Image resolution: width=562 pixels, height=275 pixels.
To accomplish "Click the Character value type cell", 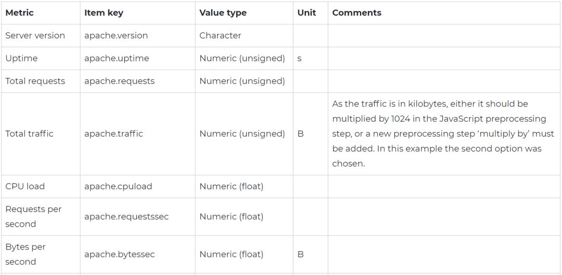I will 220,36.
